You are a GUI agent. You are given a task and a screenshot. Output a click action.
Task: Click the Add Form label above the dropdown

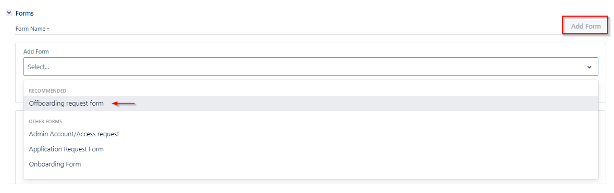click(x=36, y=52)
